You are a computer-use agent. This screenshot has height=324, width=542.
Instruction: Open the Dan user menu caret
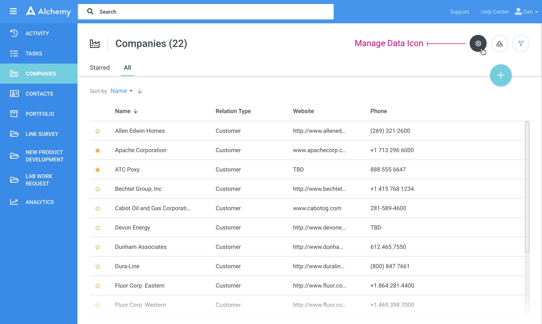(x=536, y=12)
